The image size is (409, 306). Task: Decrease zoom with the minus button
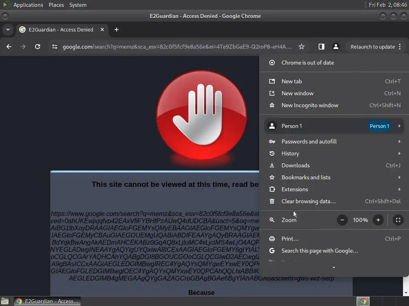click(x=342, y=220)
